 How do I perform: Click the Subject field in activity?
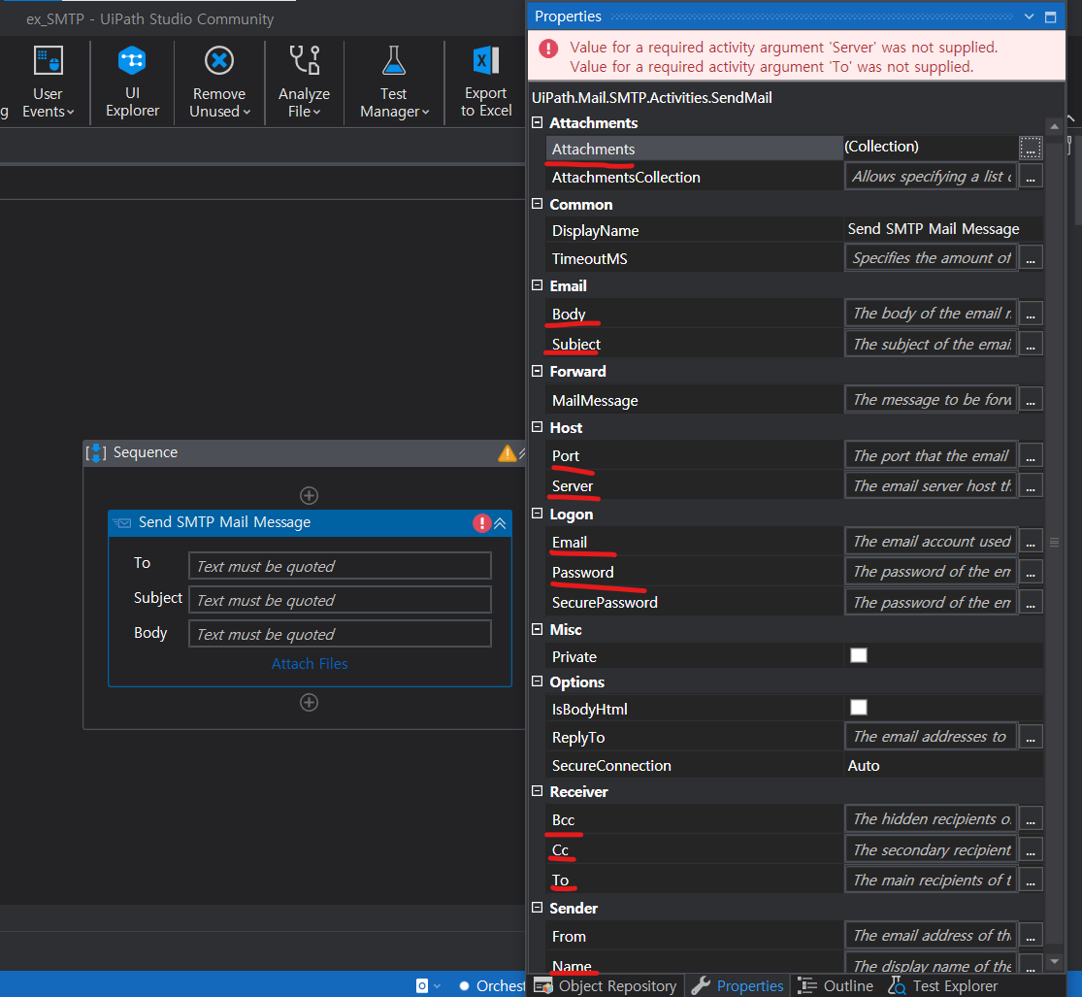click(341, 600)
